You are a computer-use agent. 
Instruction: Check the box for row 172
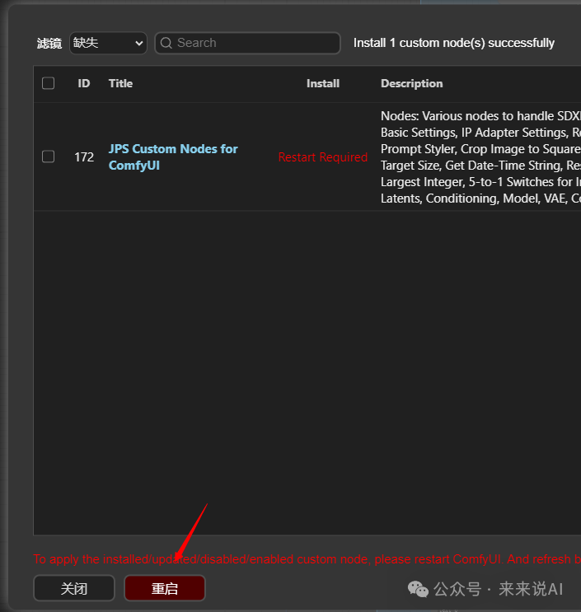pyautogui.click(x=48, y=157)
